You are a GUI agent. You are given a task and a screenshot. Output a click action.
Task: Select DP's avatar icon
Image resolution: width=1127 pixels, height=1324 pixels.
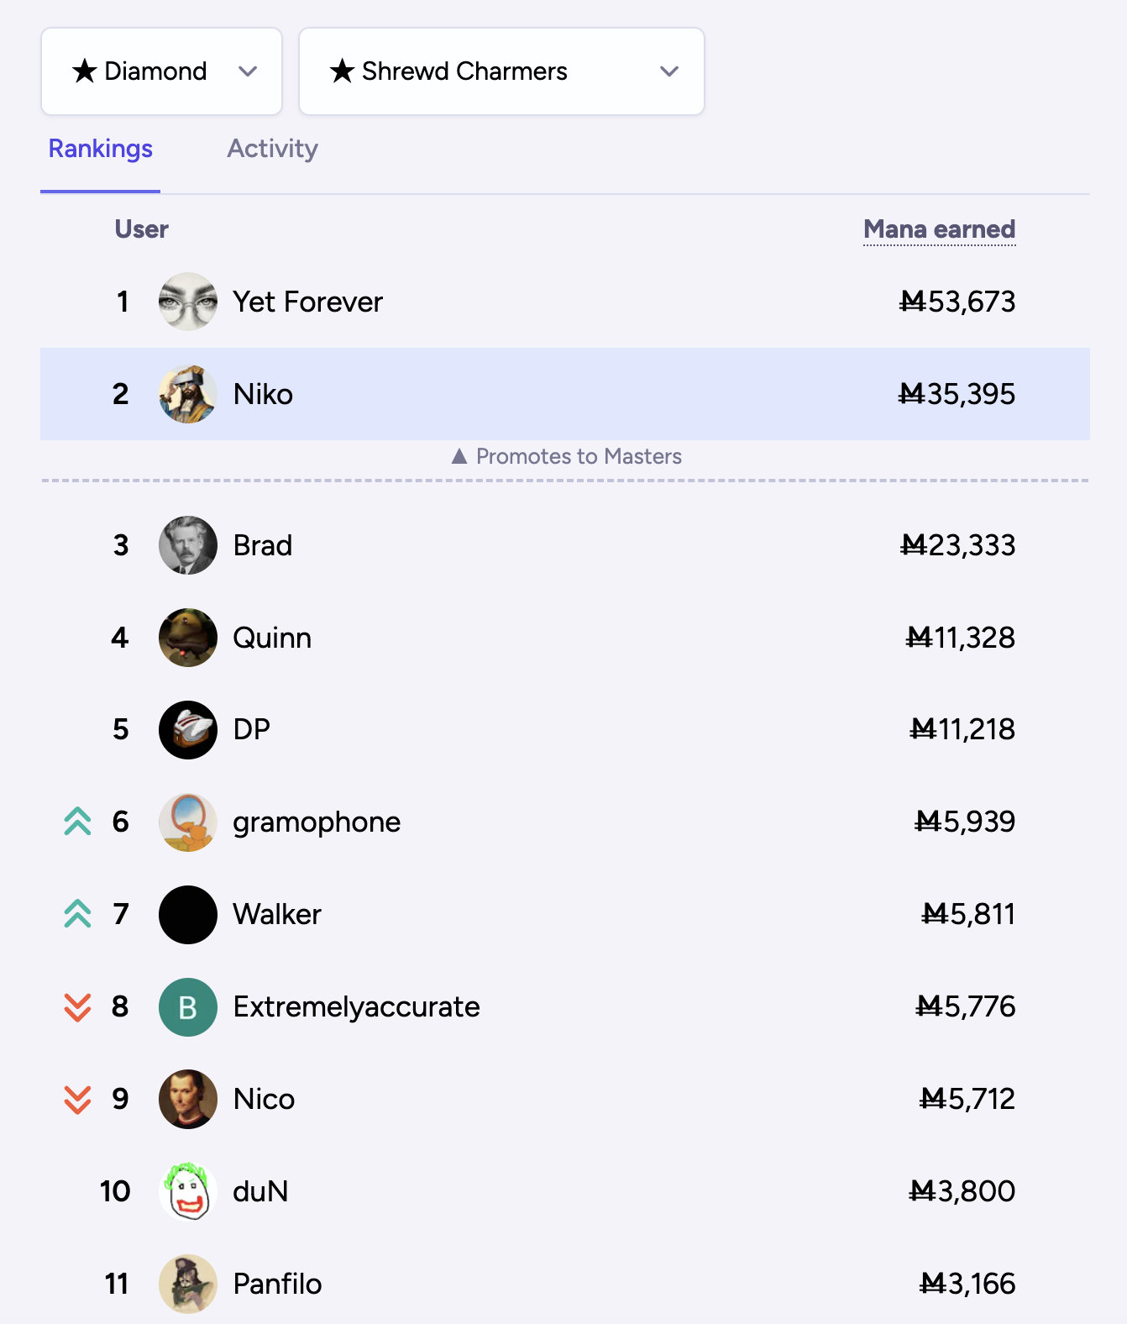(x=188, y=729)
